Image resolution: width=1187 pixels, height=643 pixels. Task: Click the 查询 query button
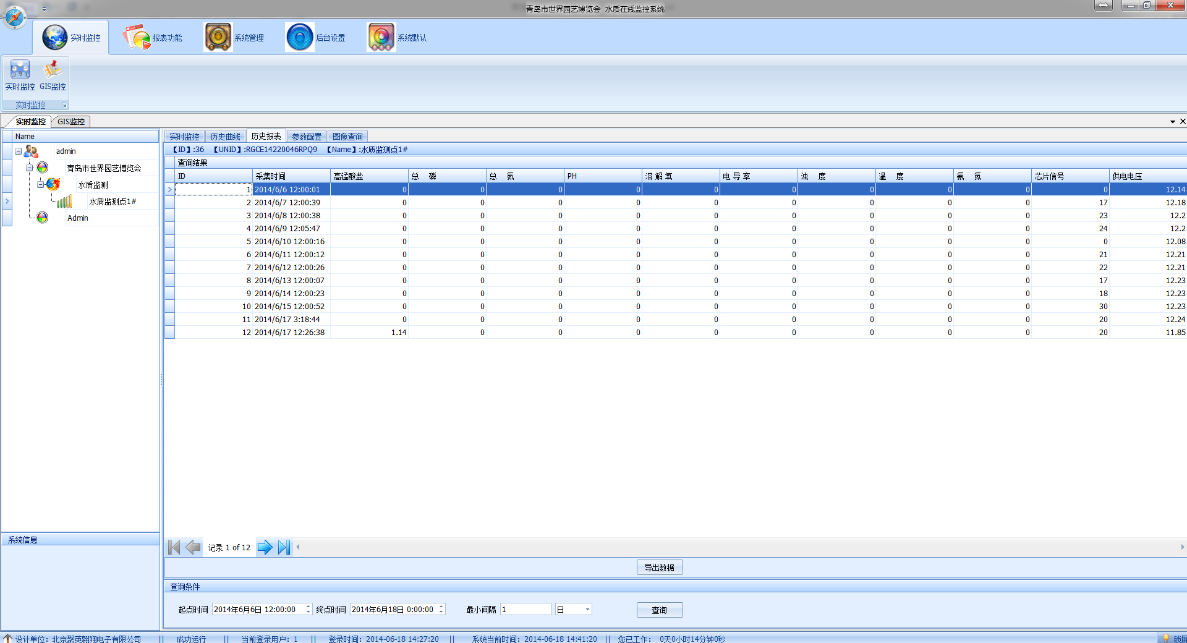pos(660,610)
